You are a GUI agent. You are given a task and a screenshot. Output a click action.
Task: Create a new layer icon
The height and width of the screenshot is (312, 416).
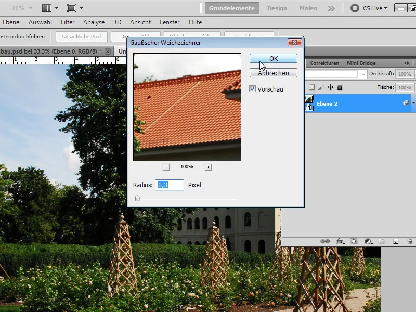[x=396, y=241]
